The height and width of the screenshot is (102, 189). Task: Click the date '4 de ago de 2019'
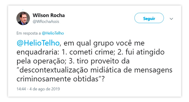point(44,89)
